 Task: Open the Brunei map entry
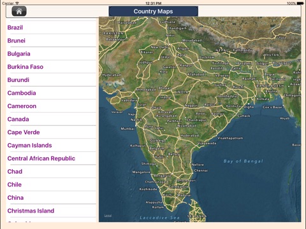coord(51,41)
